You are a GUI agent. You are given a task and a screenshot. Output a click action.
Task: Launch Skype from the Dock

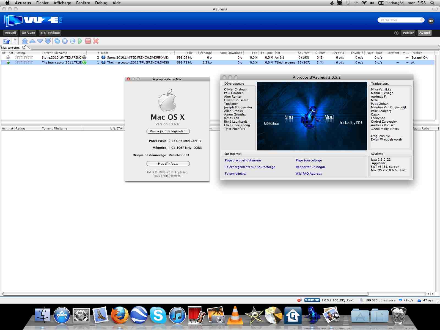[x=158, y=315]
